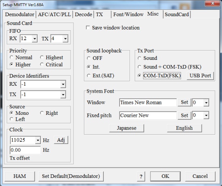Screen dimensions: 222x186
Task: Click Set Default(Demodulator) button
Action: (71, 176)
